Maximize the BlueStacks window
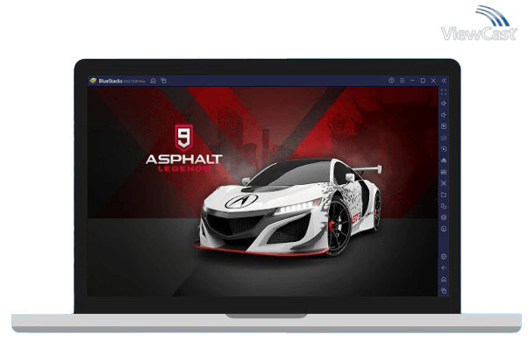This screenshot has width=528, height=363. coord(423,81)
